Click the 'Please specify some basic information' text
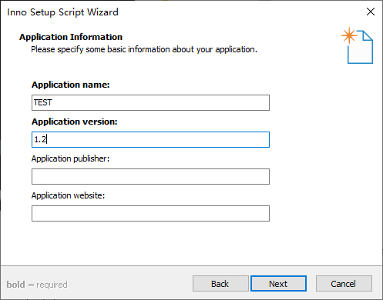Image resolution: width=383 pixels, height=300 pixels. tap(144, 49)
